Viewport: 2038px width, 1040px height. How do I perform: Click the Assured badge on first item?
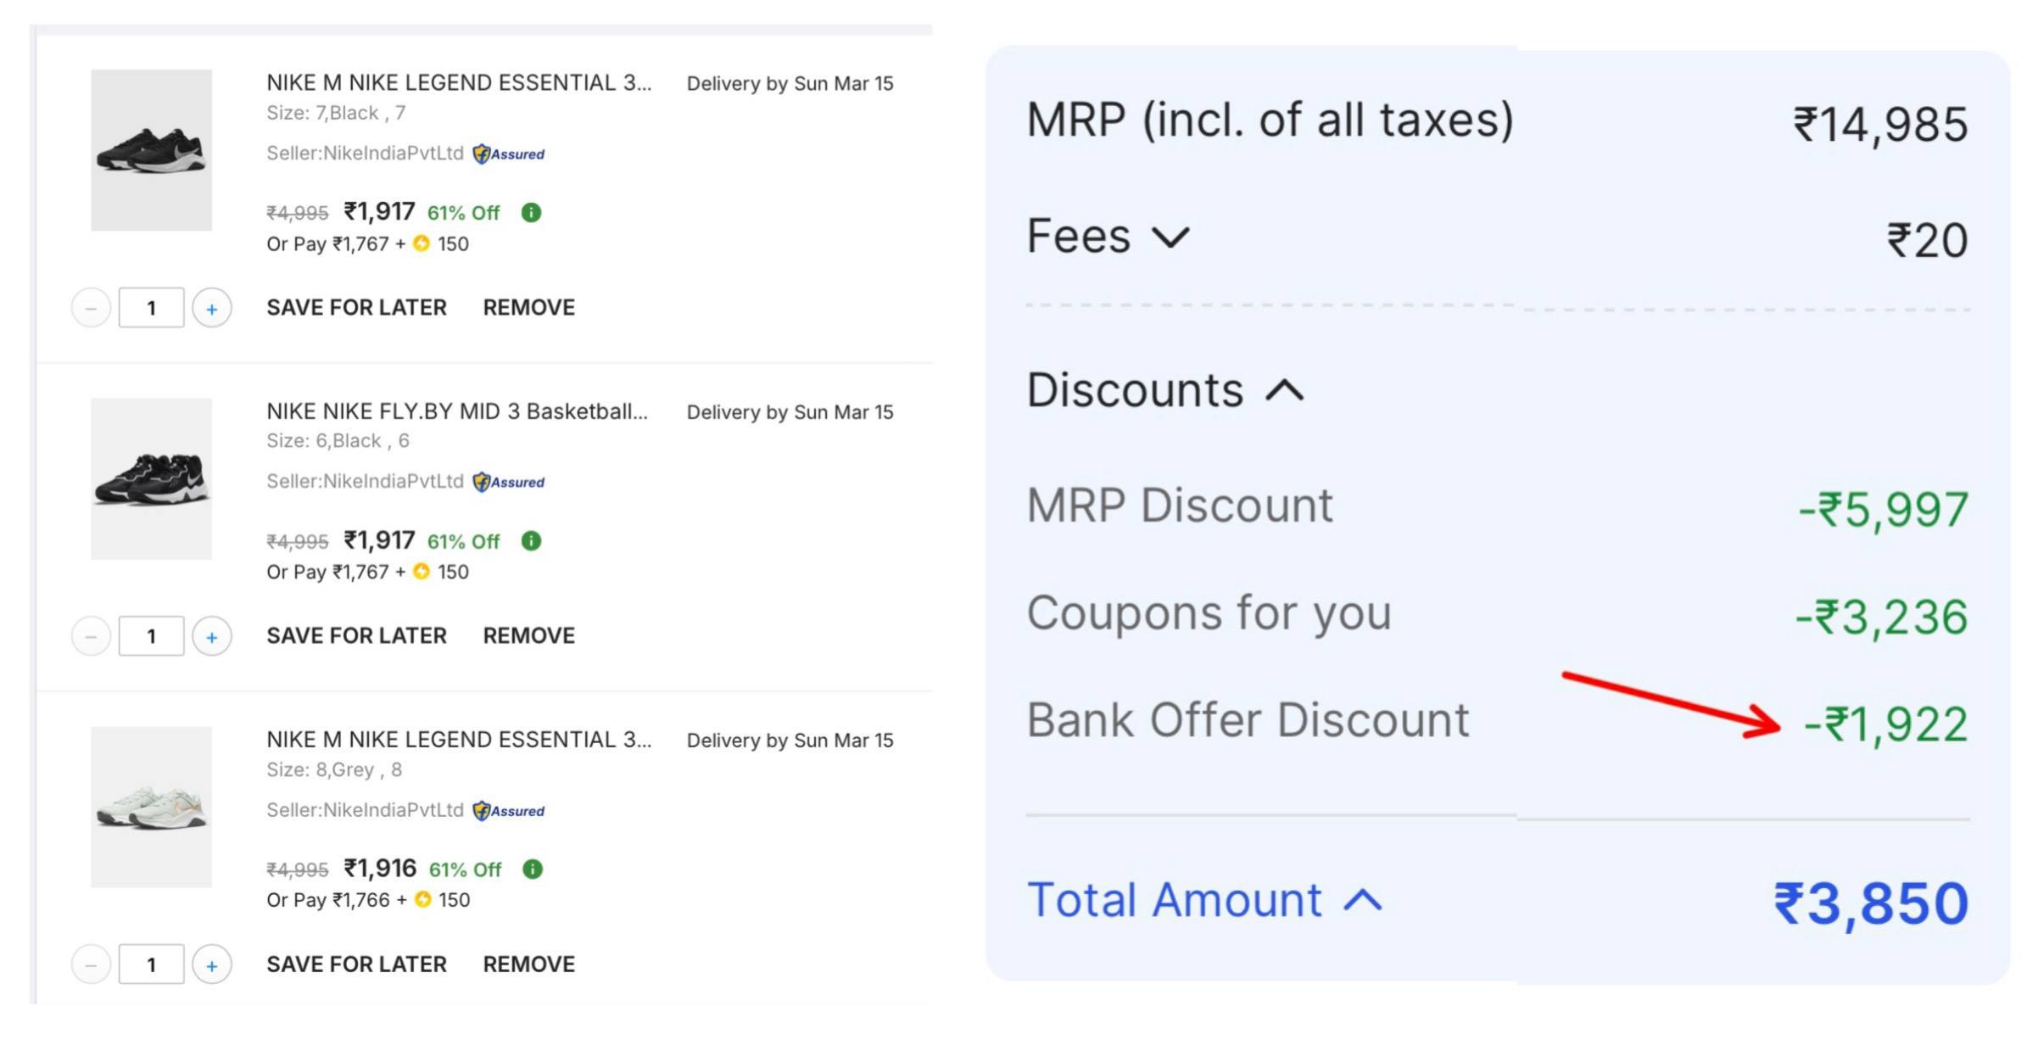click(509, 154)
